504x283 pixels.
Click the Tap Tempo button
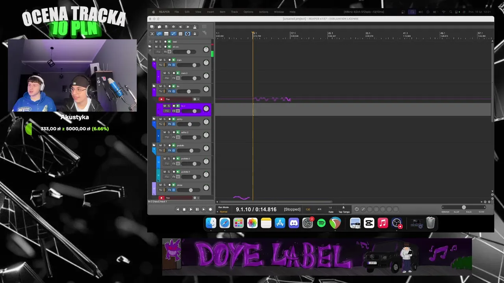point(344,212)
